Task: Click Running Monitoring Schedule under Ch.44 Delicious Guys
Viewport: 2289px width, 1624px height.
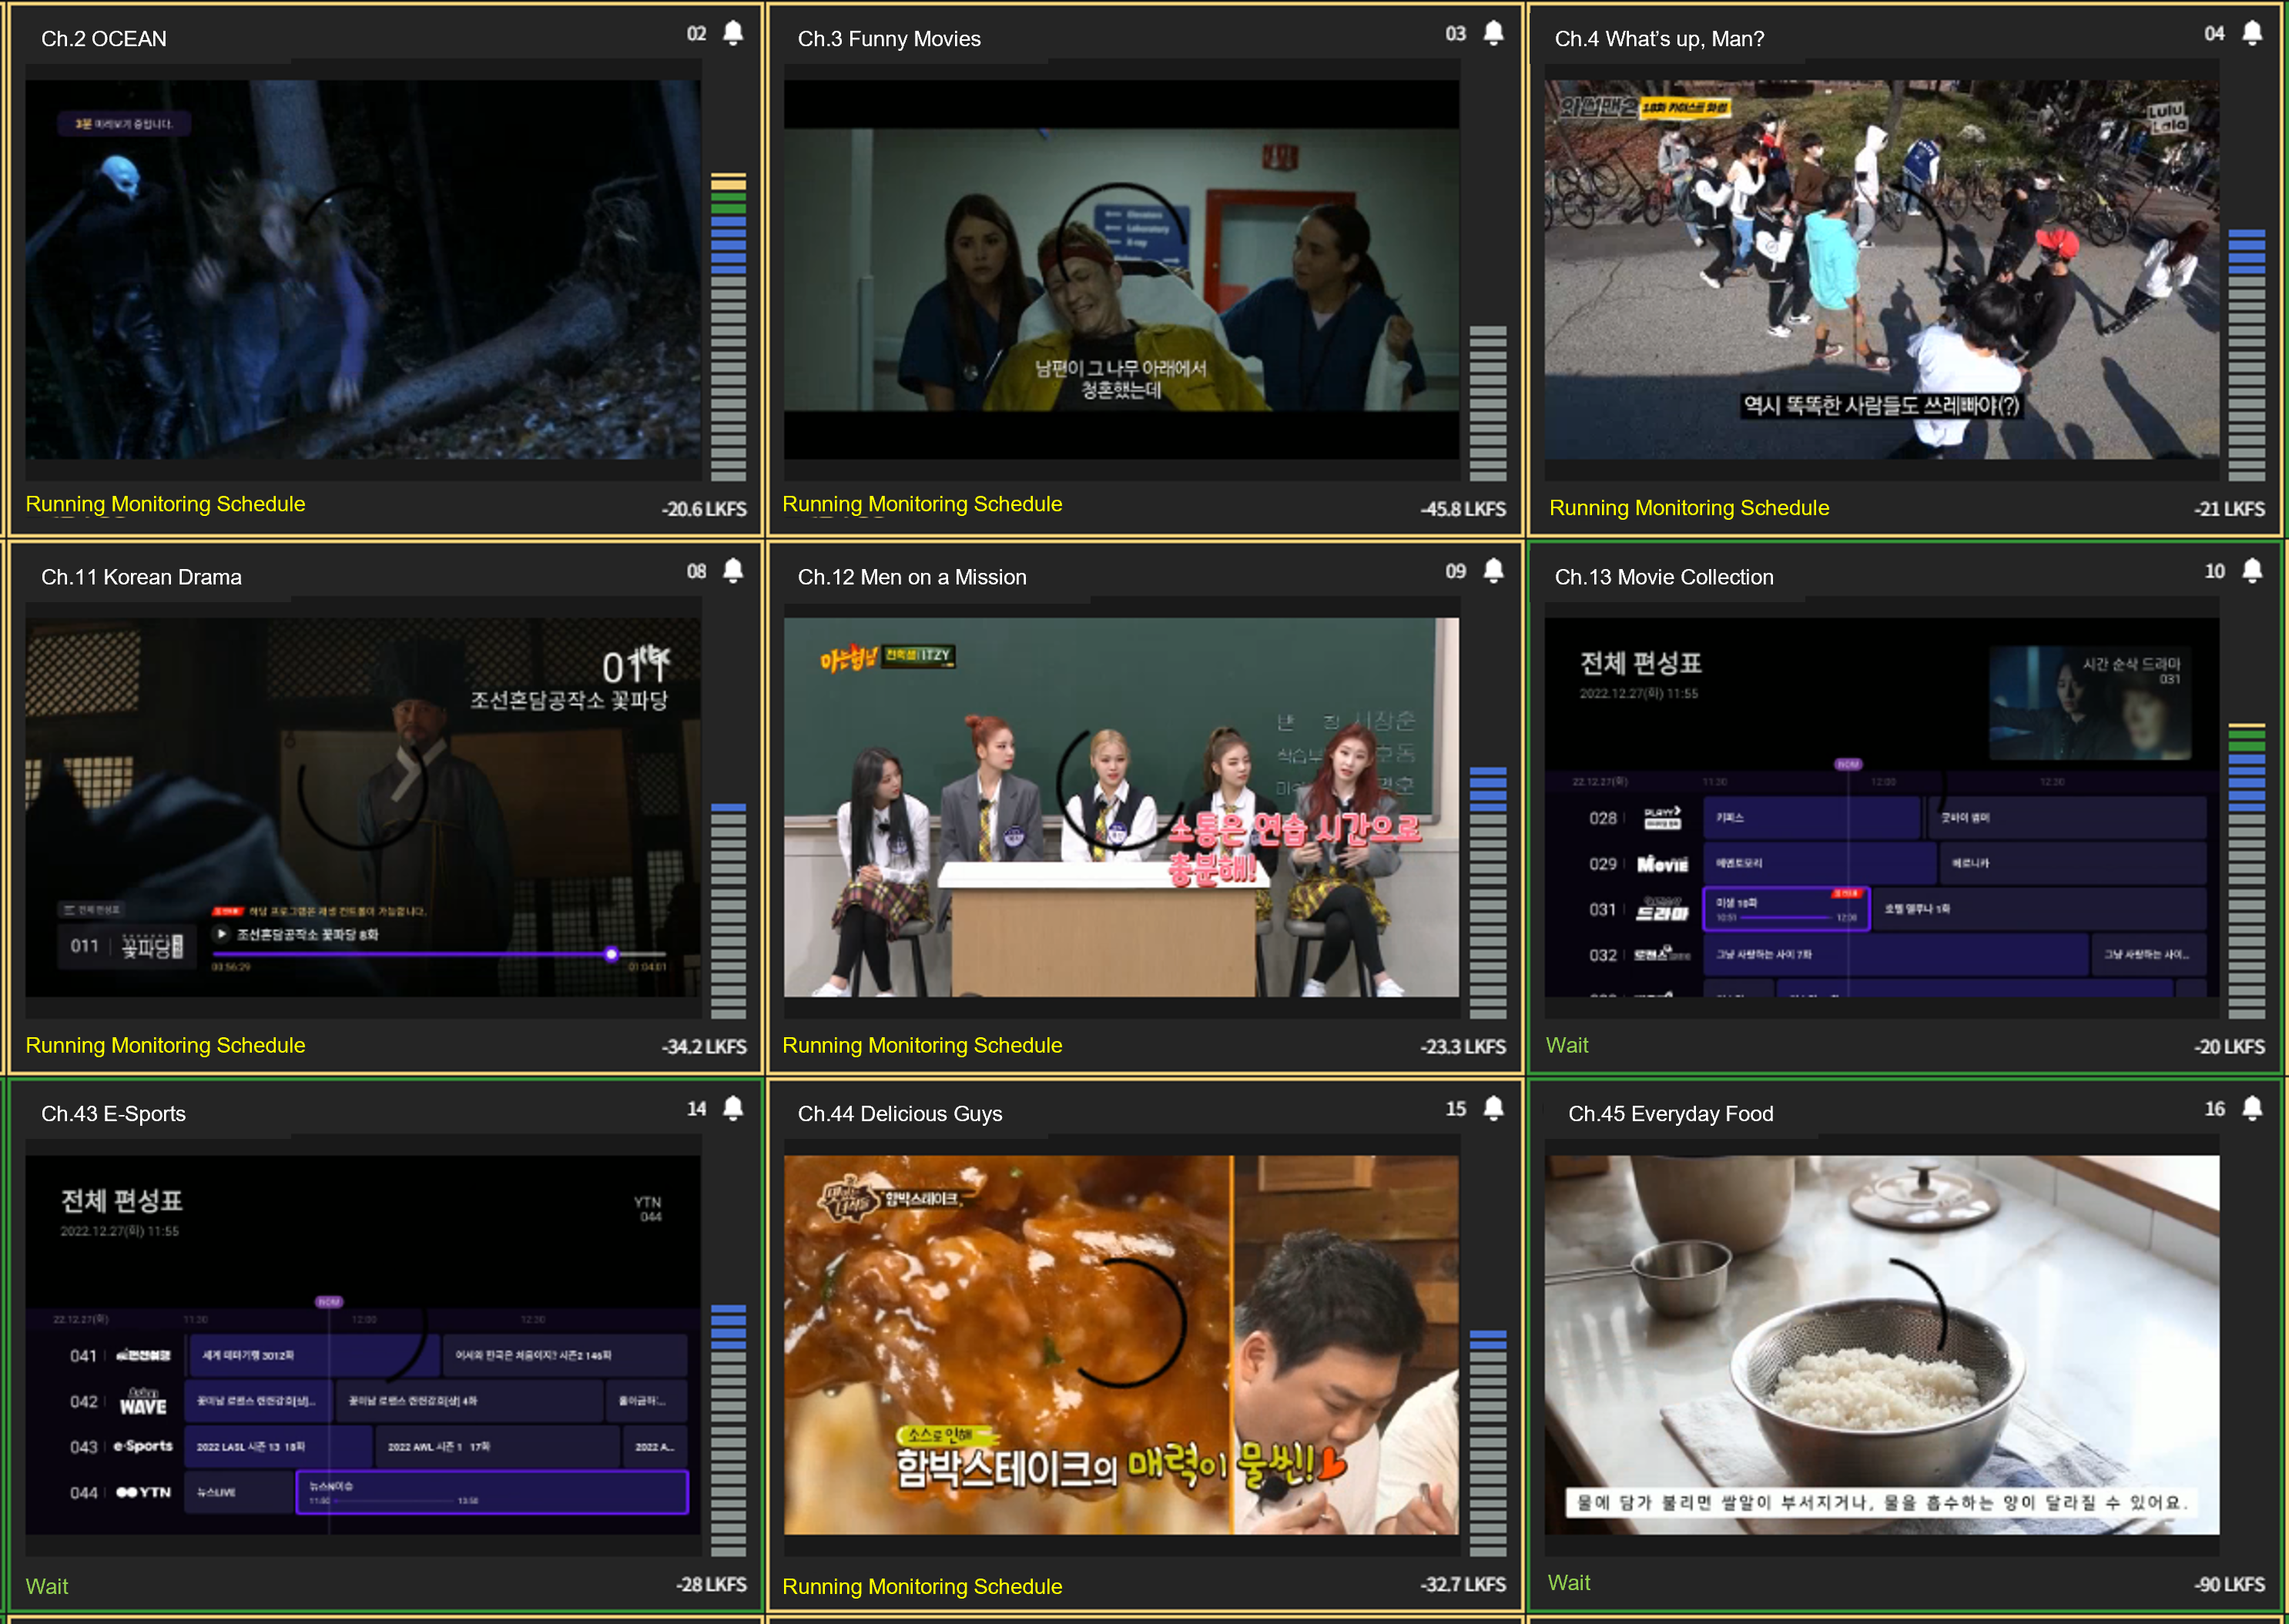Action: 922,1587
